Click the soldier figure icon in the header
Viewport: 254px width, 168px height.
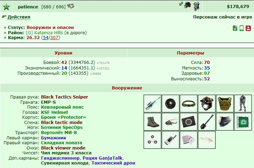[197, 6]
